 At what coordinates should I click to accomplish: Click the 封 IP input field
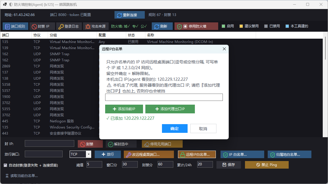tap(49, 144)
